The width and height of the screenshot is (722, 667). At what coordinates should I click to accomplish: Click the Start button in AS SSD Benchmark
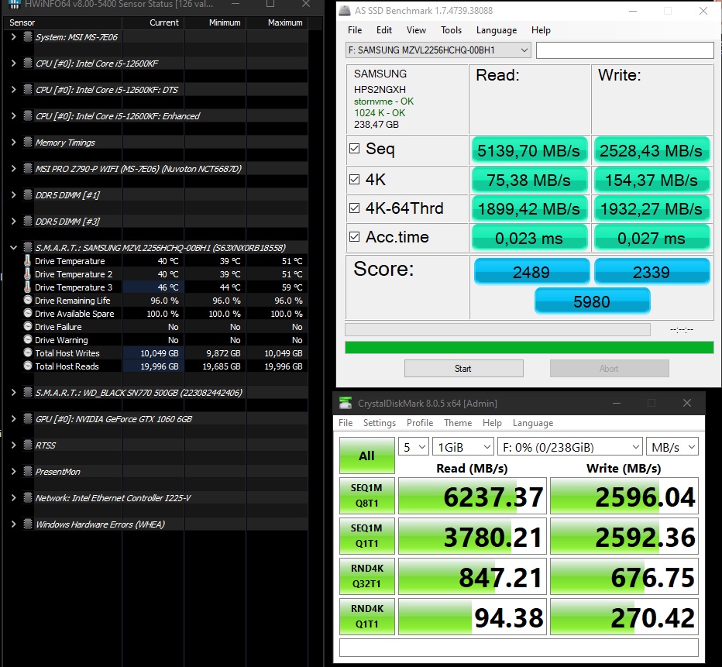point(464,368)
